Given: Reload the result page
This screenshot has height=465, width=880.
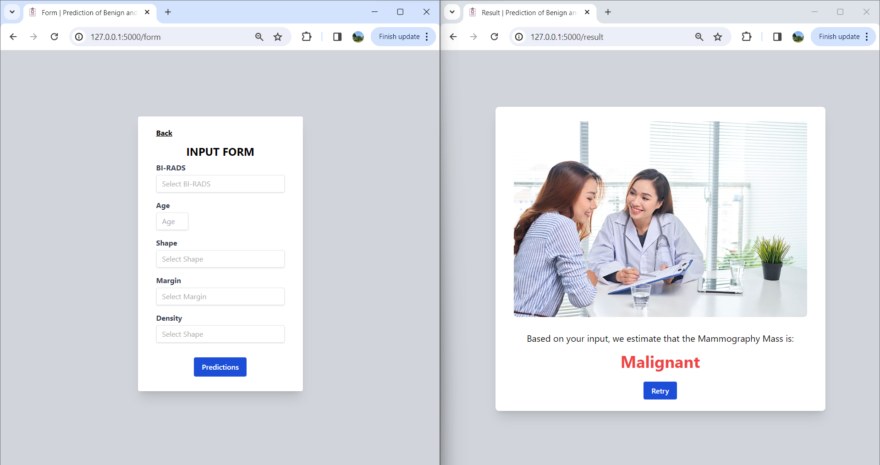Looking at the screenshot, I should click(494, 37).
